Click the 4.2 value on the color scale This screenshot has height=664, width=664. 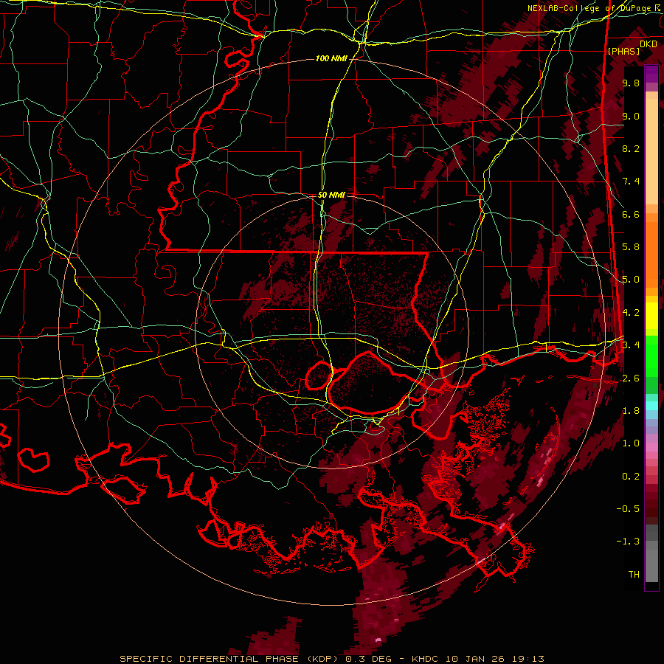point(631,313)
